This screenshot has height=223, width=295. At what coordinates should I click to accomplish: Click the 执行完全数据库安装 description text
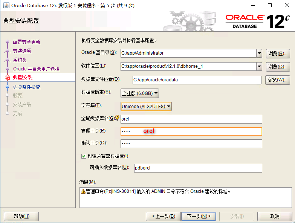(119, 40)
